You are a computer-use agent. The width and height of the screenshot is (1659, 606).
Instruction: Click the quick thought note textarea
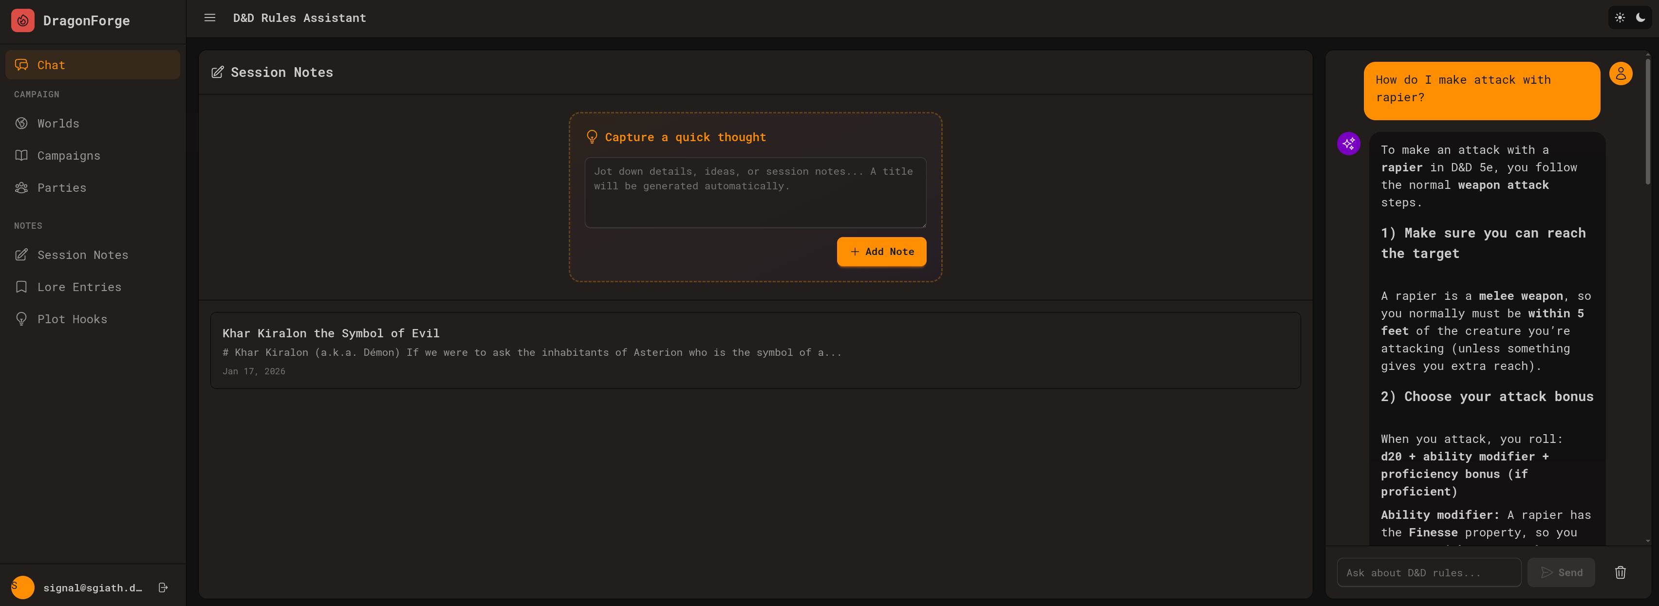755,193
